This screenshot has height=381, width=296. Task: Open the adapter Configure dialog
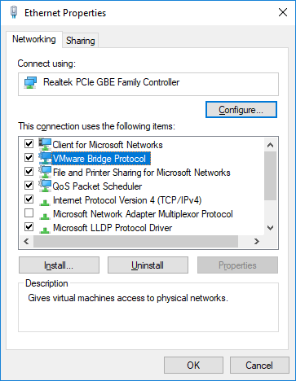pos(241,110)
